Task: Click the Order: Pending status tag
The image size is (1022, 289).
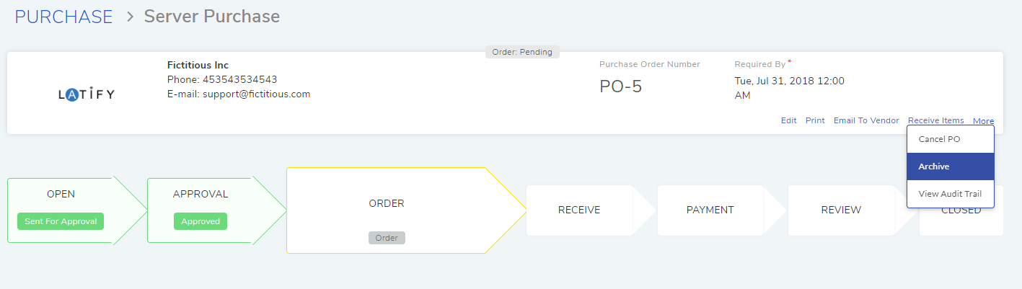Action: 522,52
